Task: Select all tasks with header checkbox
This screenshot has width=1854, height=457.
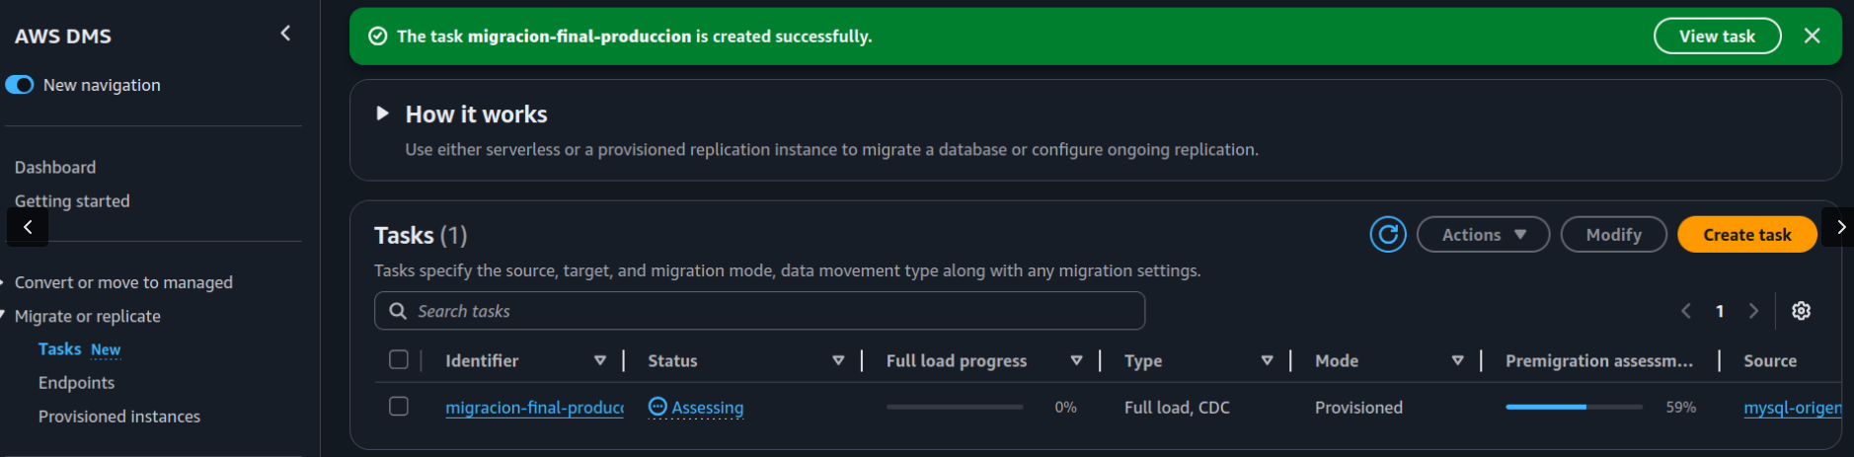Action: pos(399,360)
